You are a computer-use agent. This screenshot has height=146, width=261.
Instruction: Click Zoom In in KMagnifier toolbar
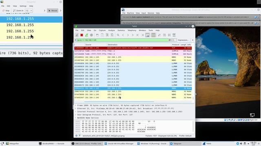[18, 11]
